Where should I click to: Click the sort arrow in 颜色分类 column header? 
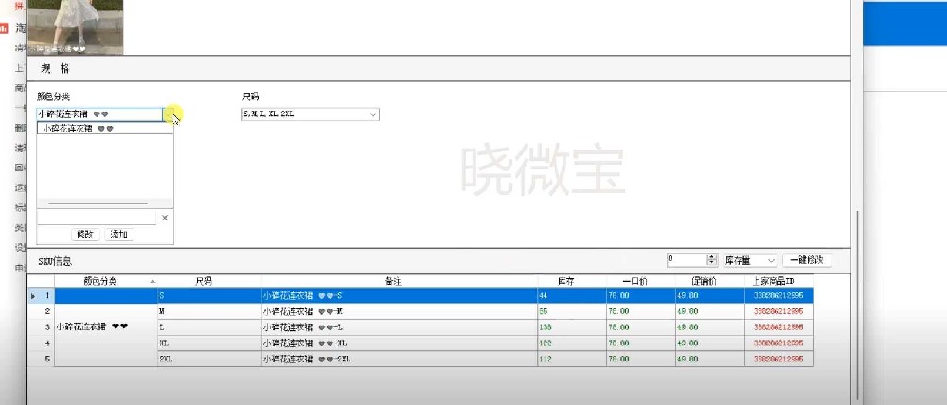[152, 282]
